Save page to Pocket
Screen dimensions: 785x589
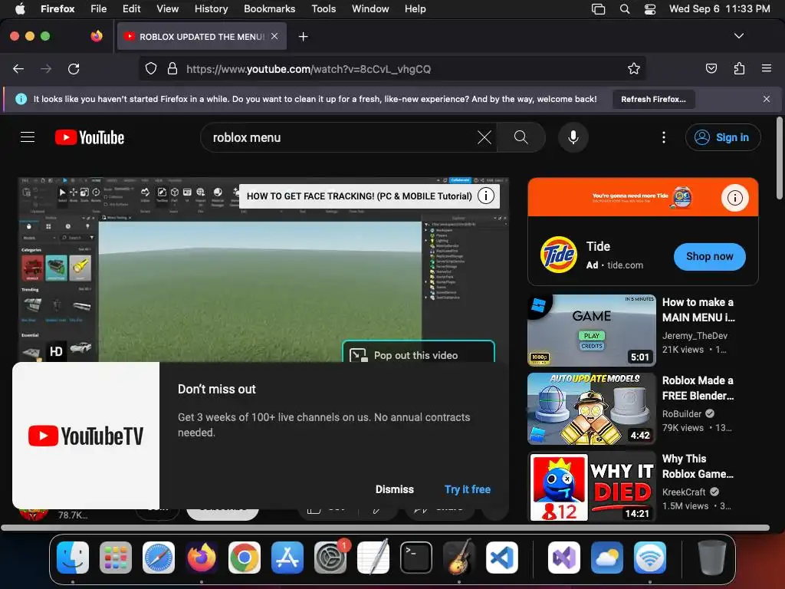point(711,68)
